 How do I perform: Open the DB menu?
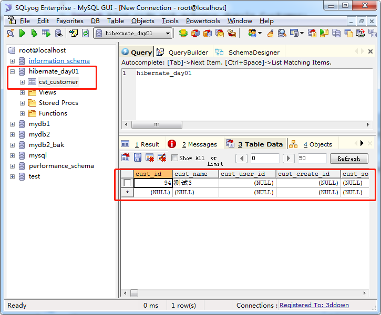[95, 21]
